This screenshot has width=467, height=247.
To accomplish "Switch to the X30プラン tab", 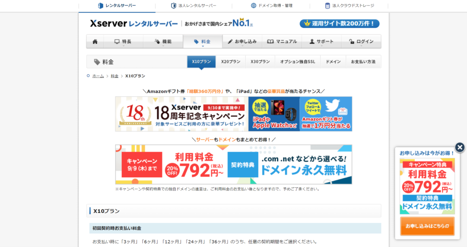I will click(x=260, y=62).
